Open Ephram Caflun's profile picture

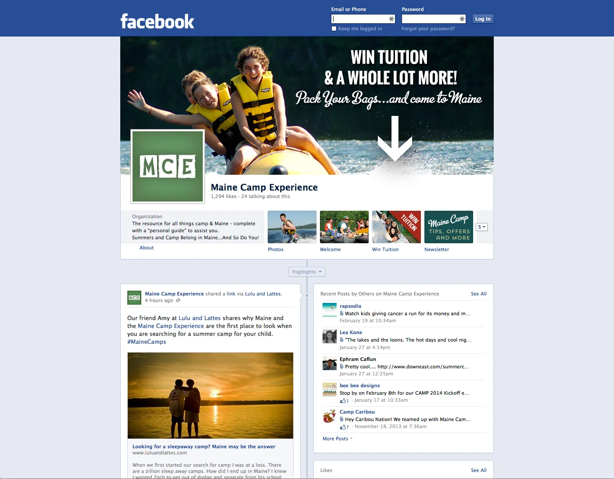(329, 363)
